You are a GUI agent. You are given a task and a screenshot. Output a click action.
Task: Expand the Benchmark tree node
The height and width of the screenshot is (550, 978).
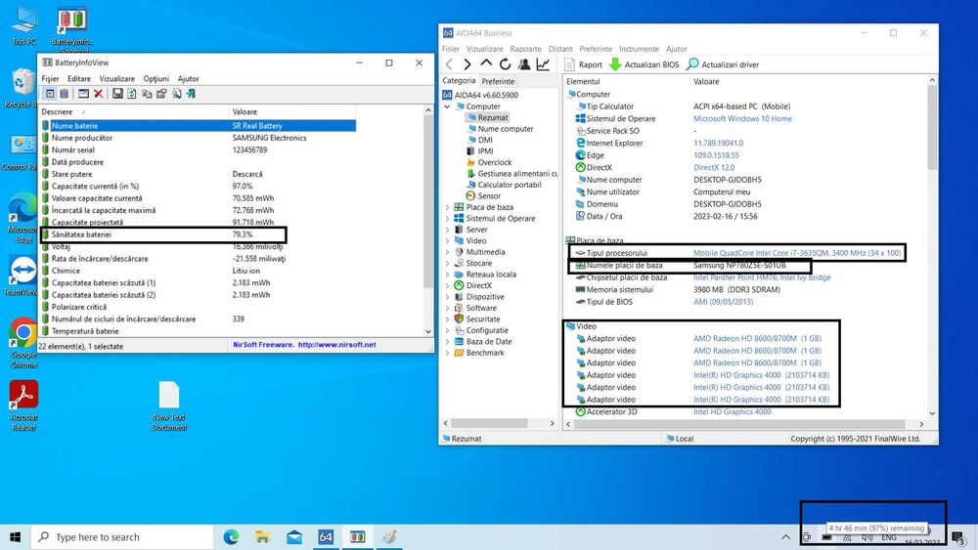[447, 354]
